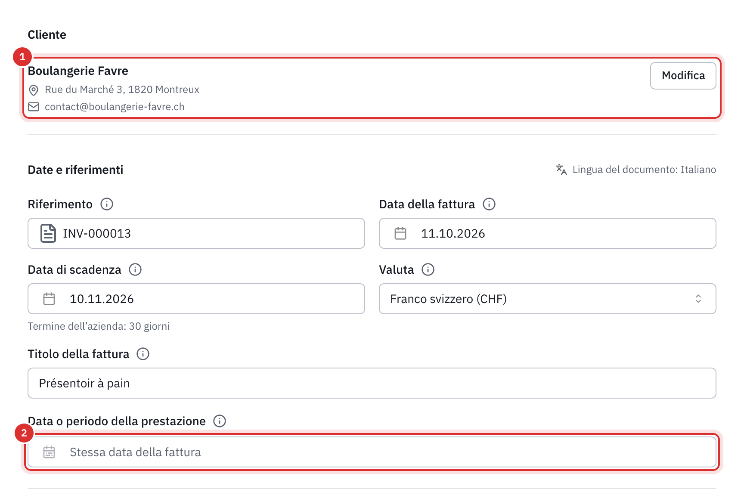This screenshot has height=495, width=744.
Task: Click the calendar icon in the invoice date field
Action: click(x=400, y=233)
